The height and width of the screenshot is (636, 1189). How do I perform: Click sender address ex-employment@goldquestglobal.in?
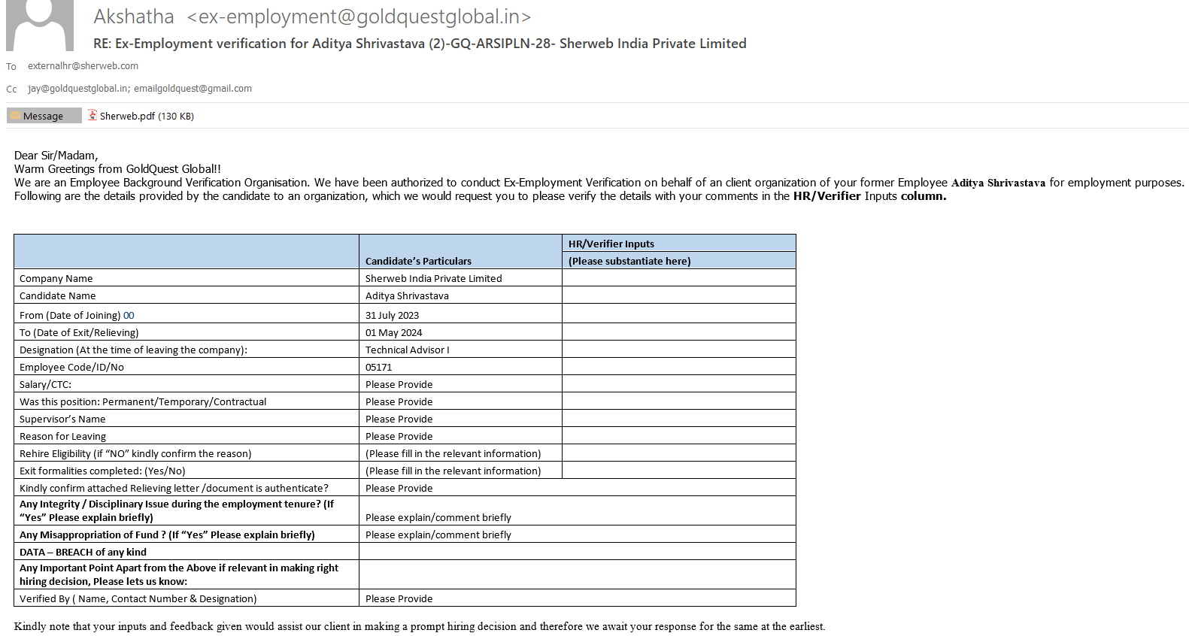(359, 17)
